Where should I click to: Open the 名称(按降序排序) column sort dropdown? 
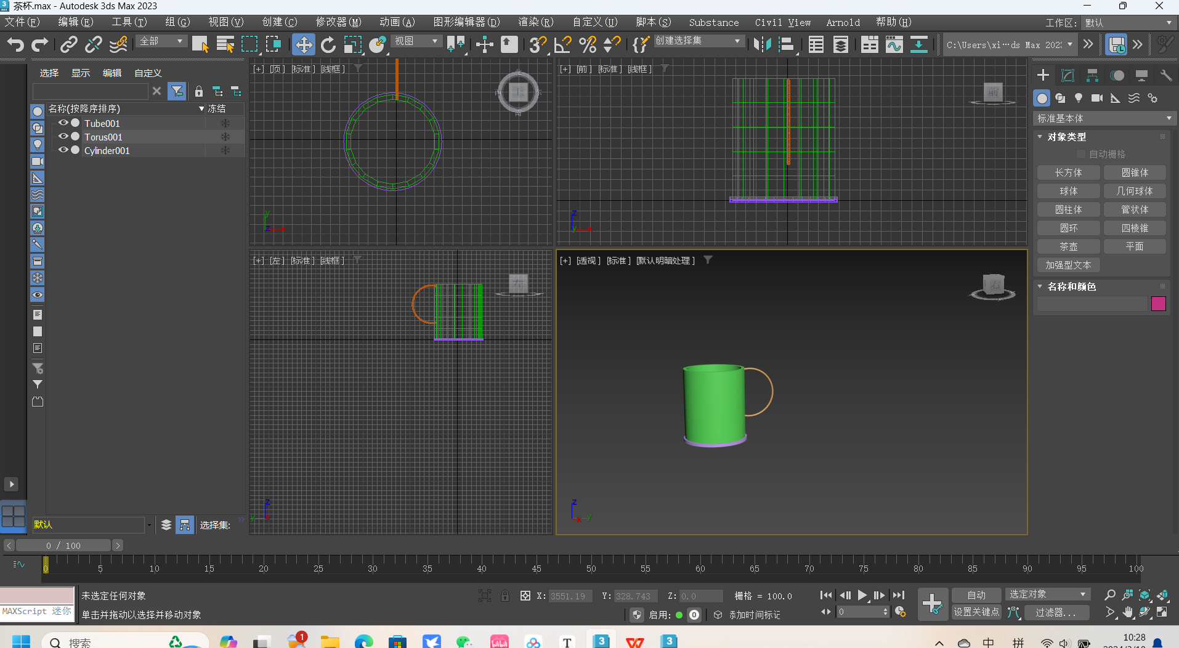201,108
